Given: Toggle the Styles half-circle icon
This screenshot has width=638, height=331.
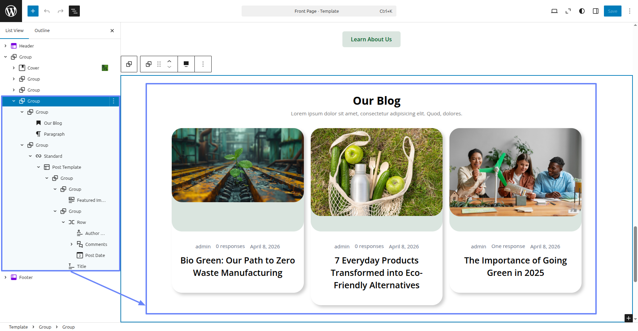Looking at the screenshot, I should click(x=582, y=11).
